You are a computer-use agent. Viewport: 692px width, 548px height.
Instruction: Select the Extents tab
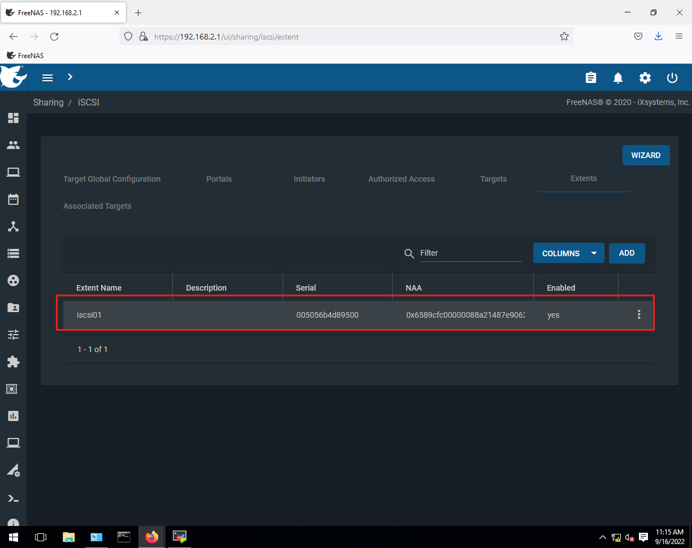584,178
